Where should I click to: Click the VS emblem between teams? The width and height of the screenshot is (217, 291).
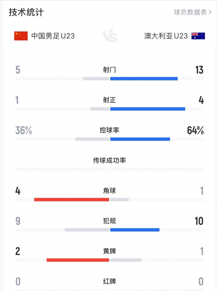109,37
